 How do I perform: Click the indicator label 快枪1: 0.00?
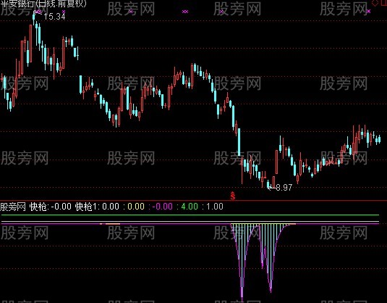(97, 207)
